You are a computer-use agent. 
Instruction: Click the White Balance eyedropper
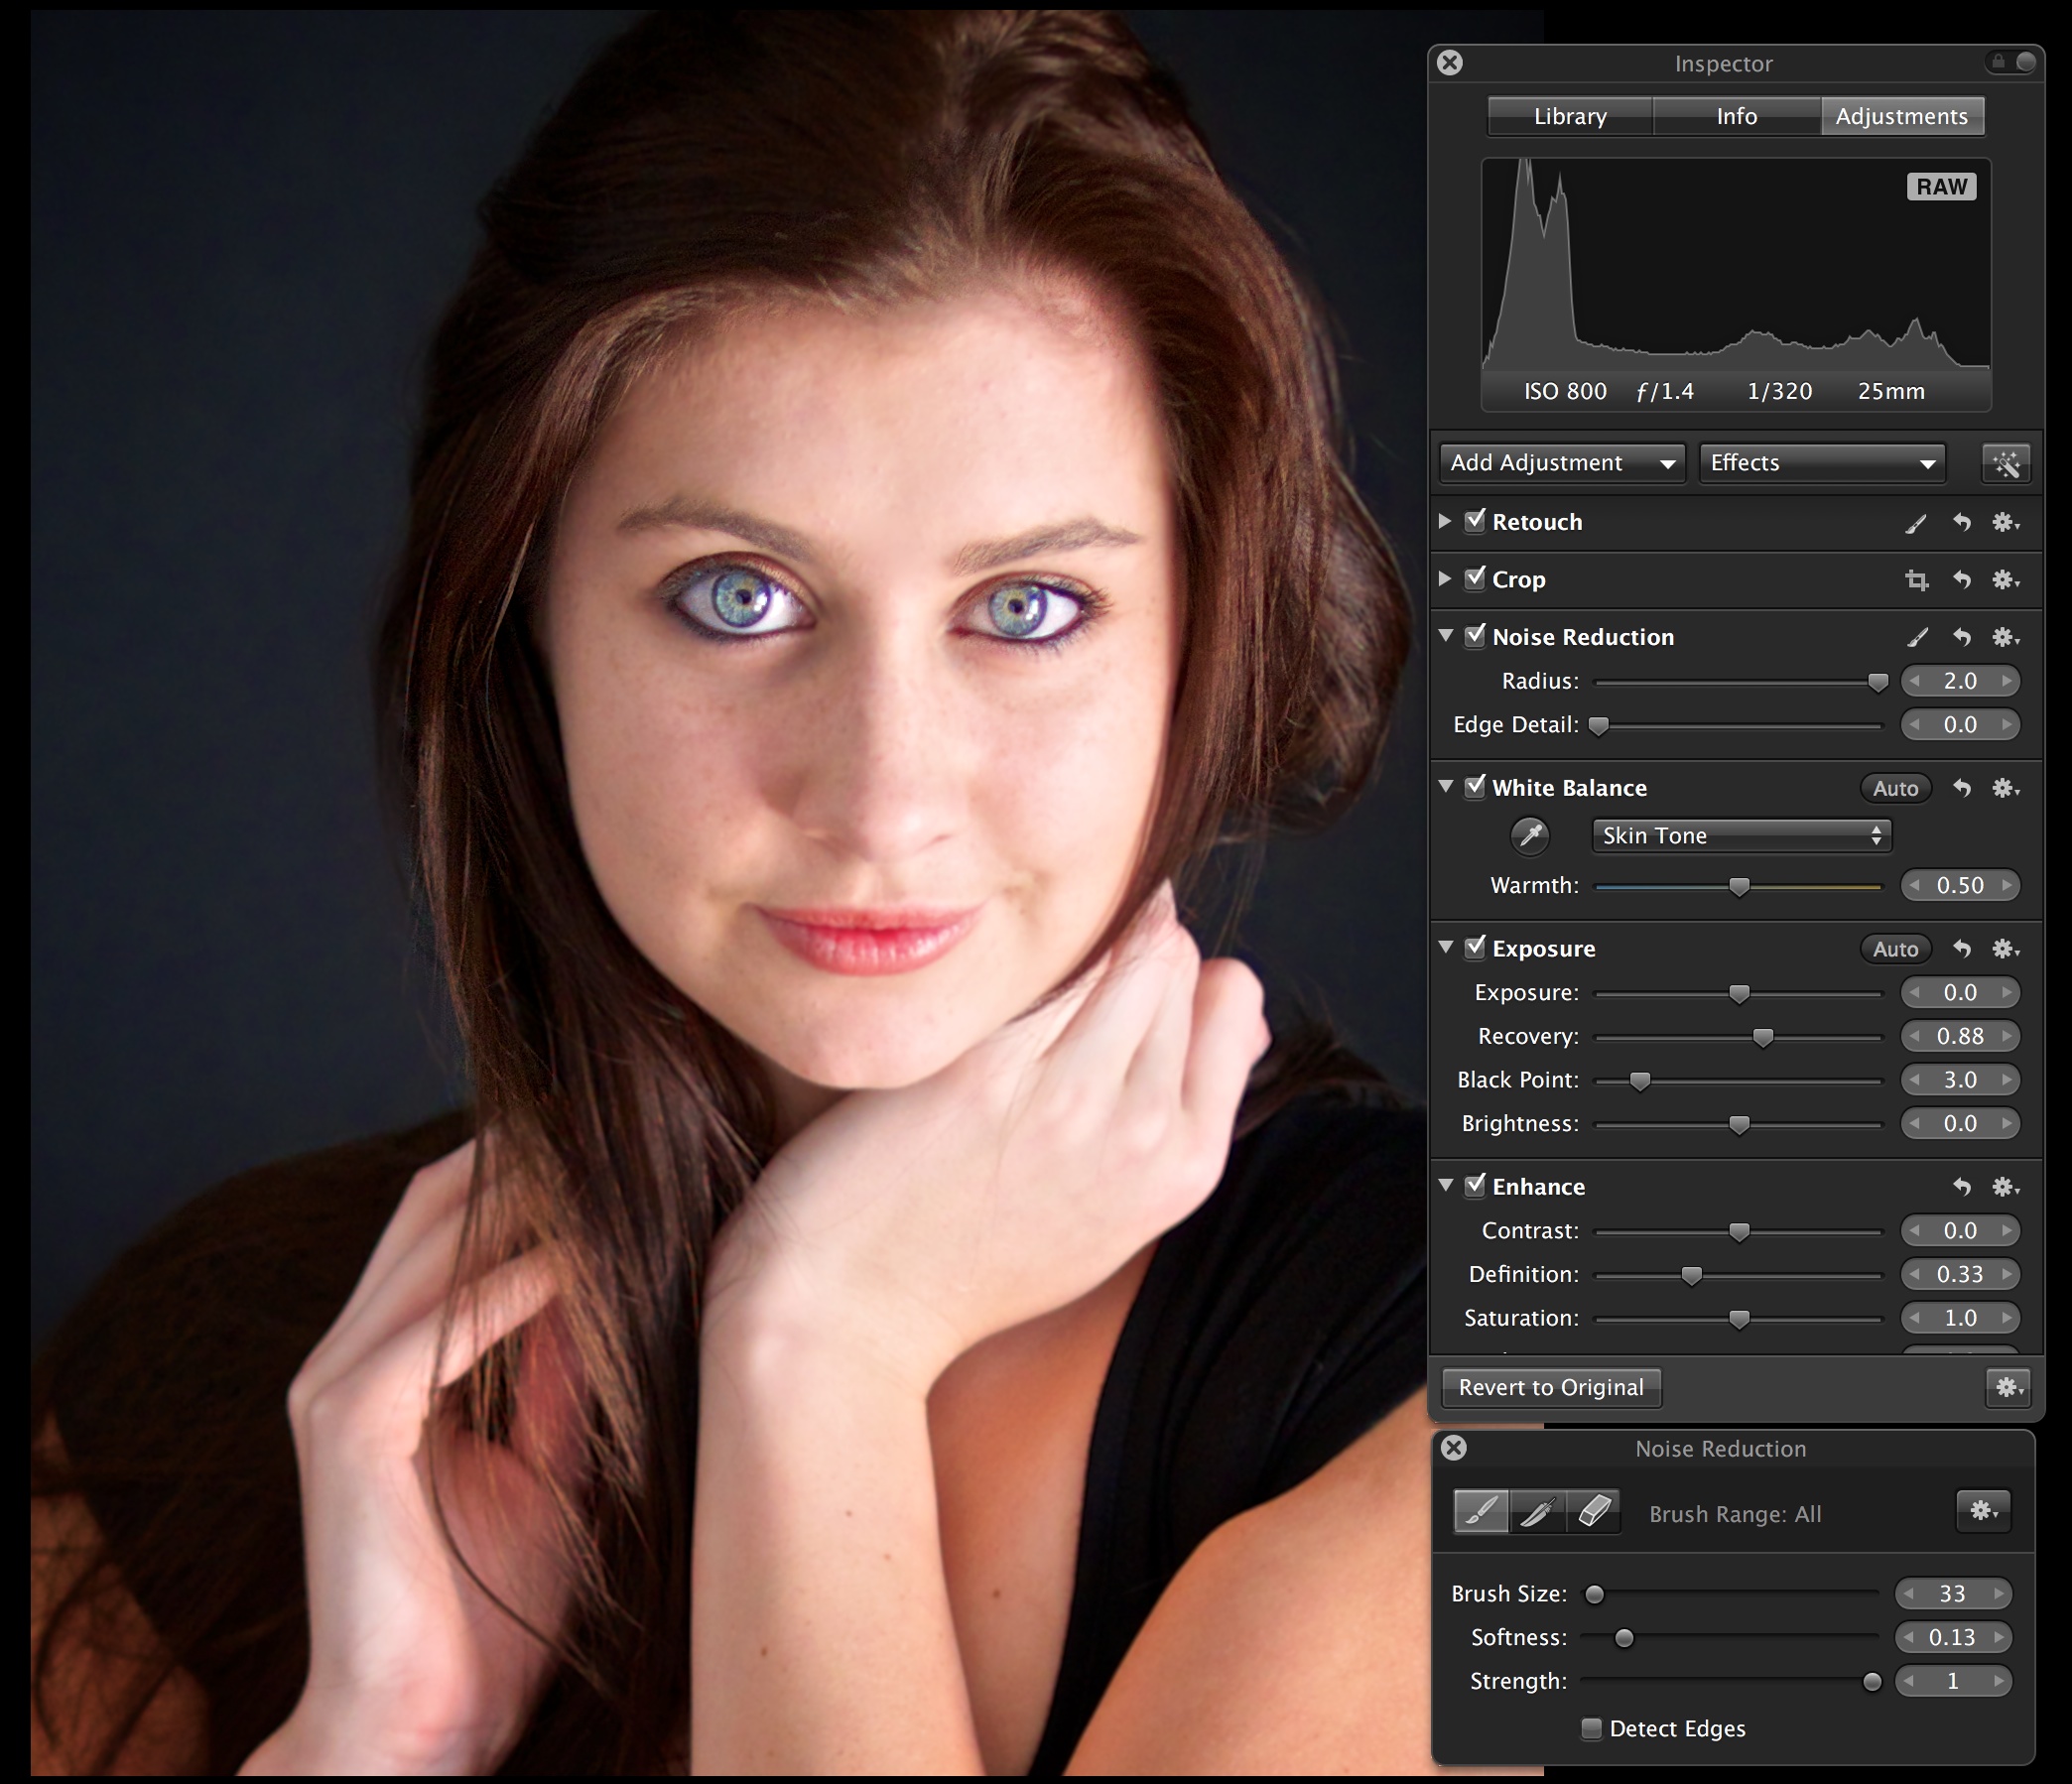pos(1530,835)
